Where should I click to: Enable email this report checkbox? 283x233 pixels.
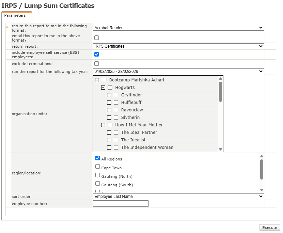[97, 38]
